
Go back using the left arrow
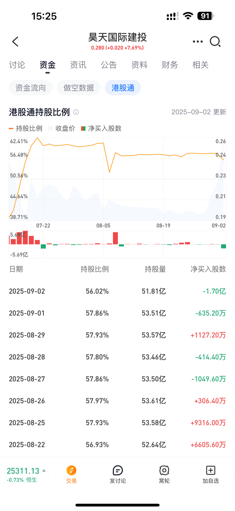(15, 41)
